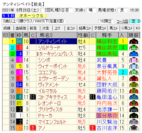Click blue silk icon for ターキッシュパレス

(134, 54)
